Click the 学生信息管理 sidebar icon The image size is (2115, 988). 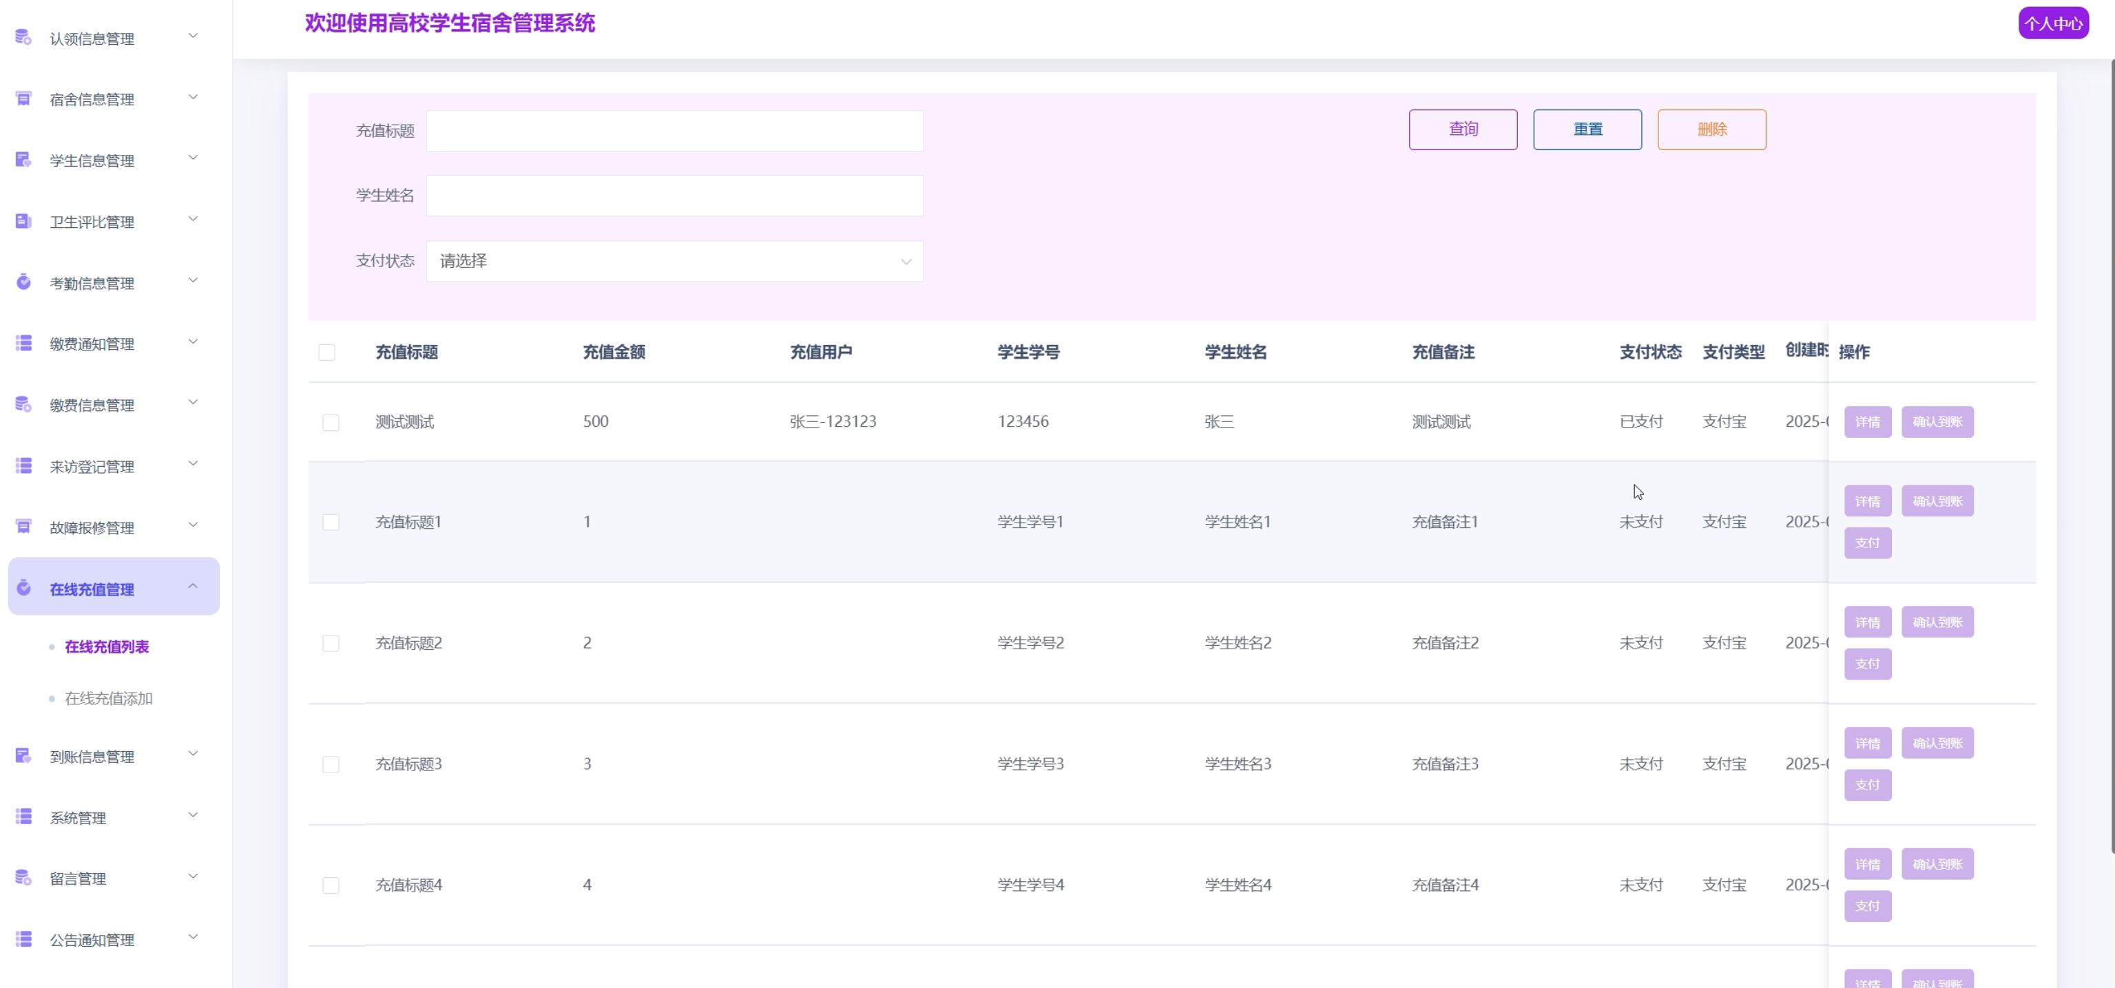tap(24, 160)
